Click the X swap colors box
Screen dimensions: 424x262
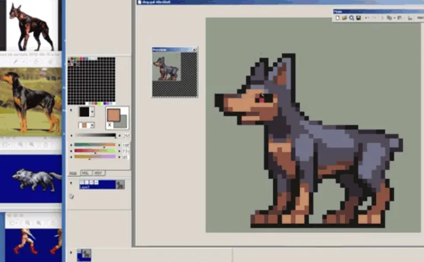[110, 125]
